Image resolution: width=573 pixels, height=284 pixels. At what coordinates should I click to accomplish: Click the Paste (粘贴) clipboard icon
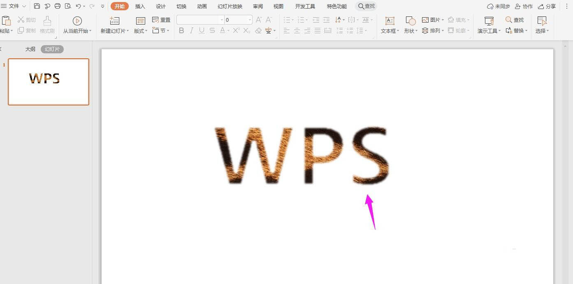(x=6, y=21)
